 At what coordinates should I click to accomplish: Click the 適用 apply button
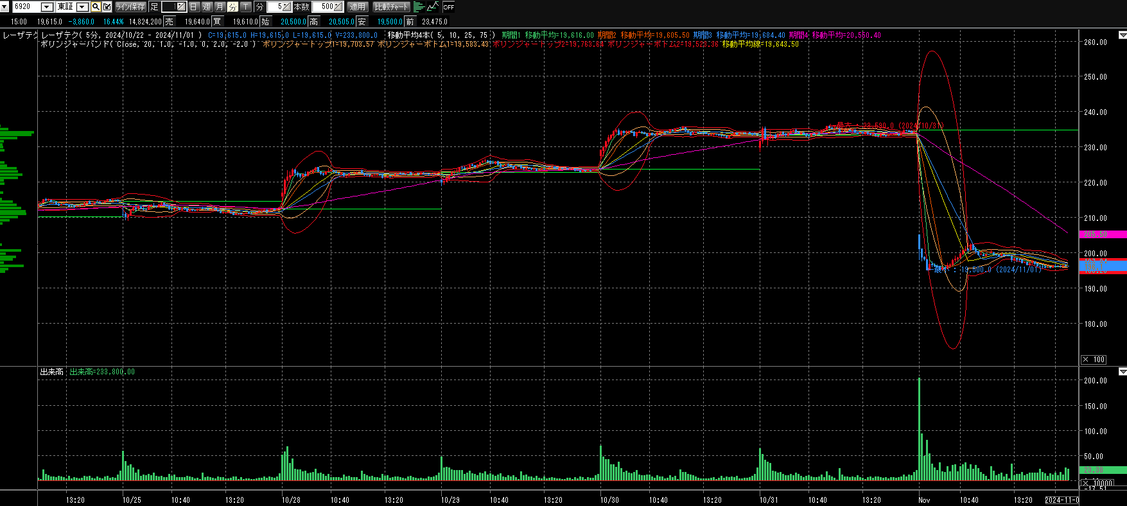(357, 7)
